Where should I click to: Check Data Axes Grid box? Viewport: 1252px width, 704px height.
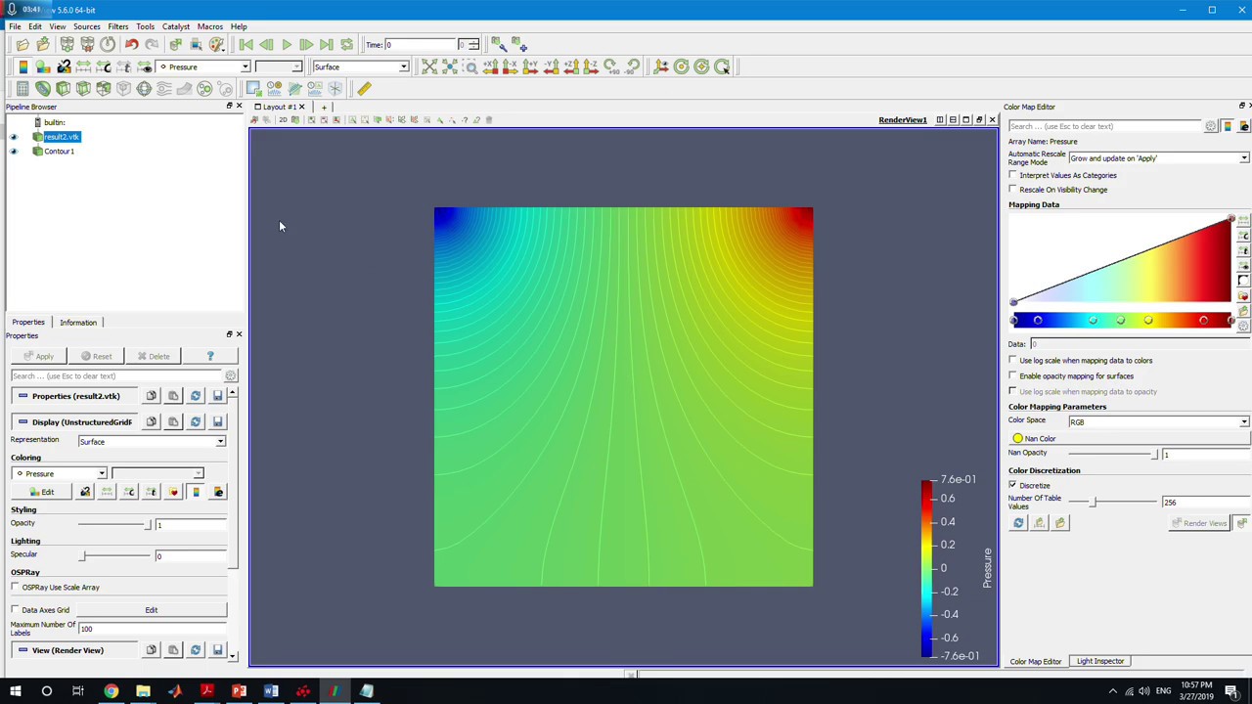[x=16, y=609]
